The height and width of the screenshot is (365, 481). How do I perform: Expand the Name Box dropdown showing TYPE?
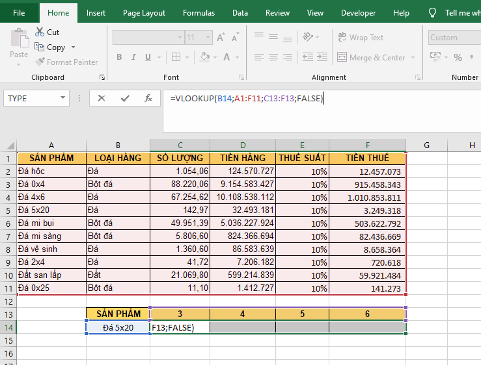coord(63,98)
